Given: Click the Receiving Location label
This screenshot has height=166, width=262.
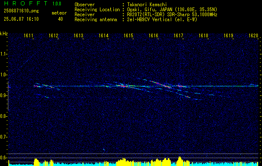Looking at the screenshot, I should (x=97, y=10).
